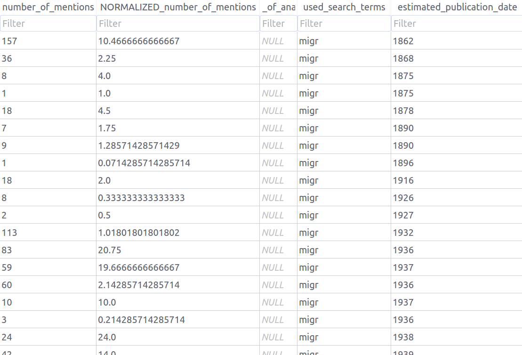Select the publication date cell 1862
Screen dimensions: 522x355
pos(457,41)
